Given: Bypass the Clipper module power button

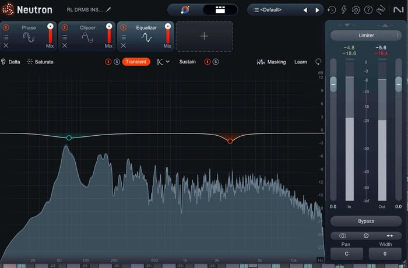Looking at the screenshot, I should [x=65, y=27].
